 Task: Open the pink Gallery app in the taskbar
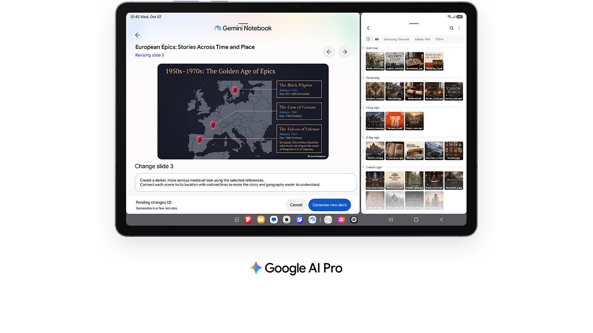tap(341, 220)
